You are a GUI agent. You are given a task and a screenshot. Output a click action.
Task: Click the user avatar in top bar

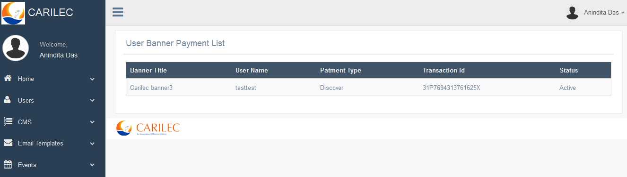click(573, 13)
